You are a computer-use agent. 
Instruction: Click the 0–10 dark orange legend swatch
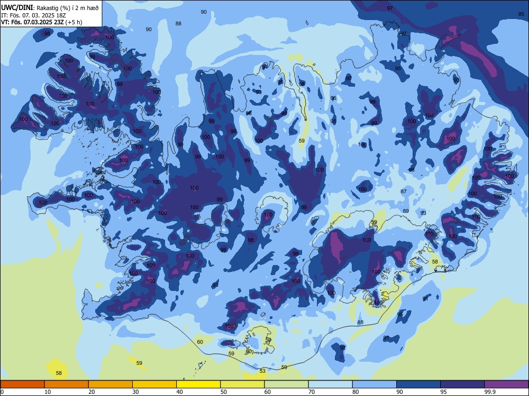coord(22,384)
